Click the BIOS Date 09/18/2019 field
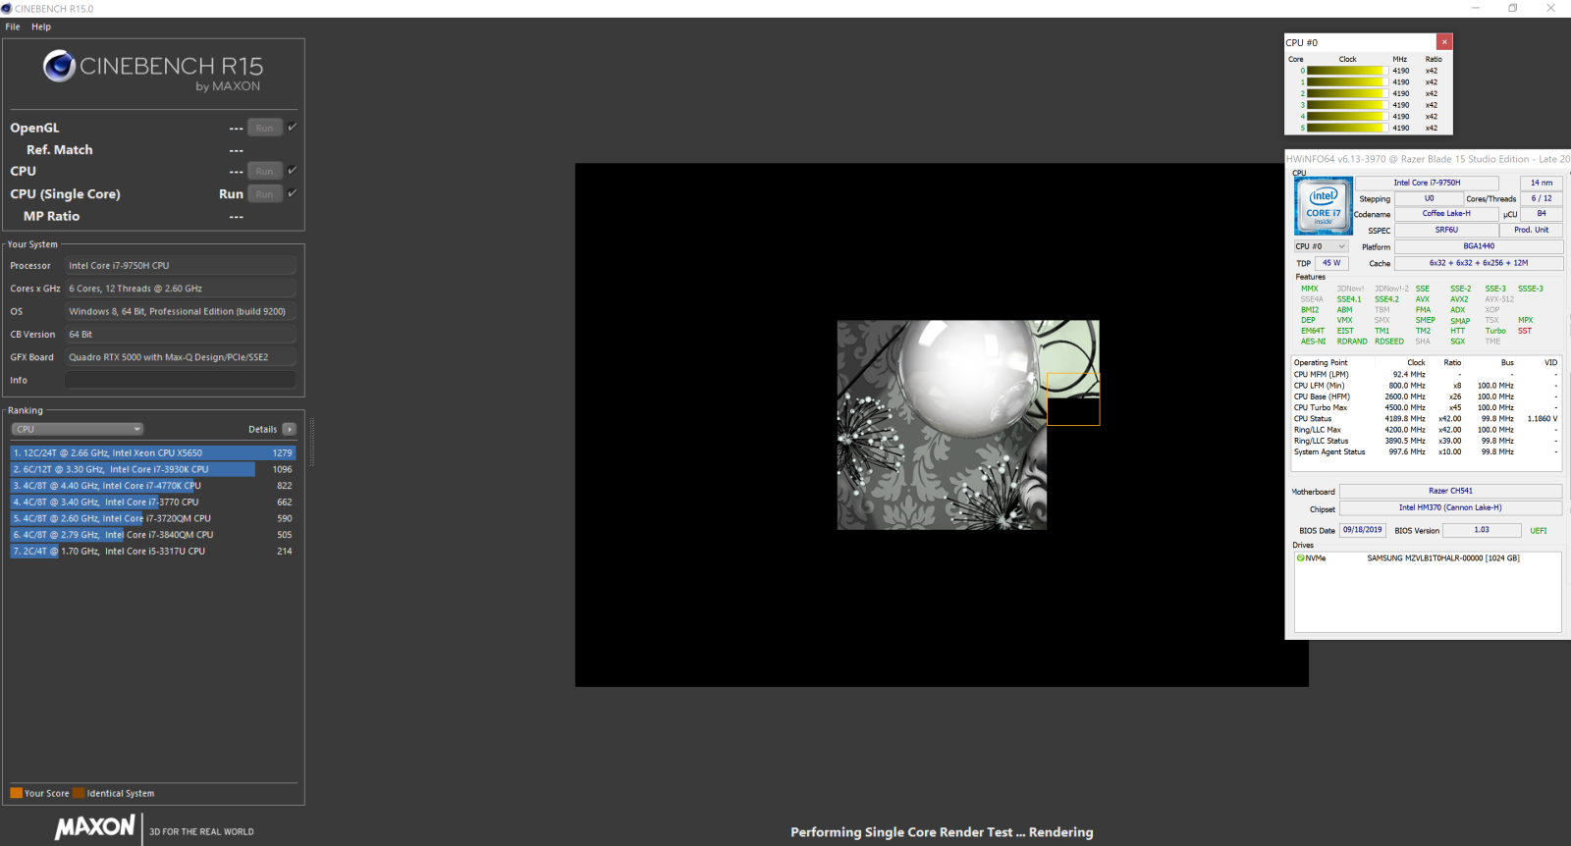Image resolution: width=1571 pixels, height=846 pixels. click(x=1362, y=530)
